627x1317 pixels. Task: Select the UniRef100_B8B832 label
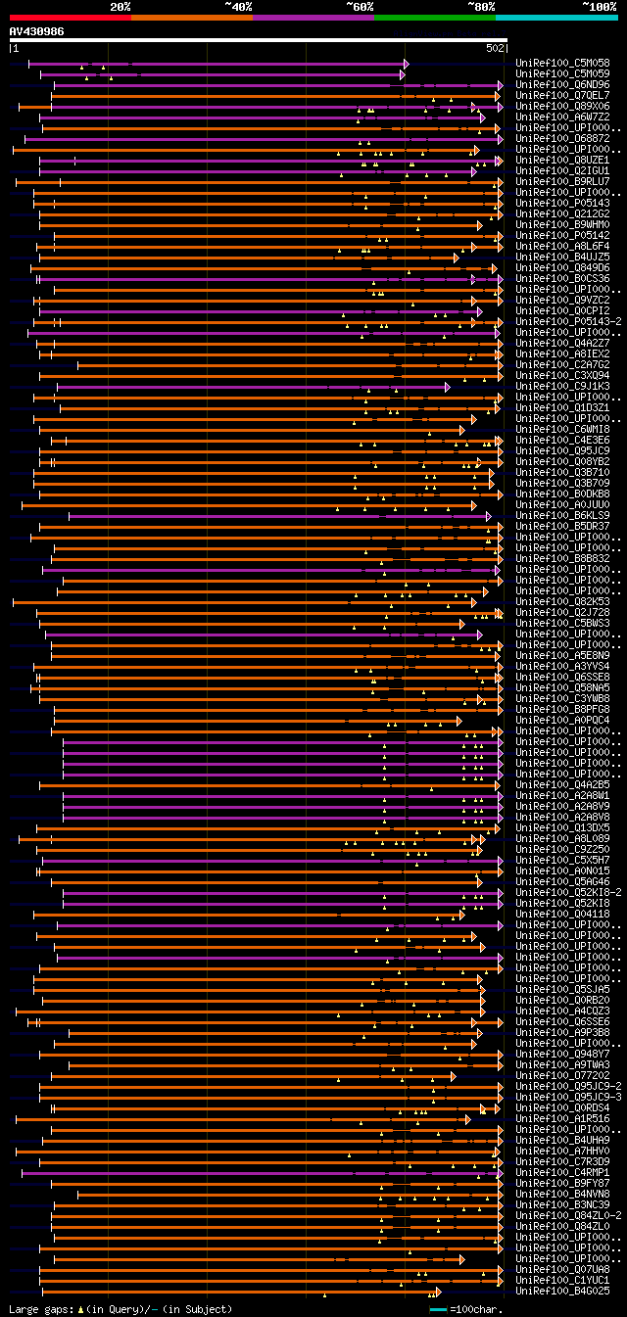tap(562, 558)
